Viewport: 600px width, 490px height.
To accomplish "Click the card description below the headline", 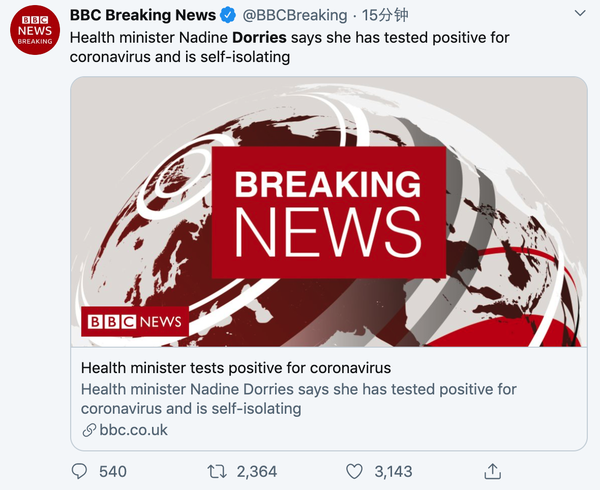I will pos(298,399).
